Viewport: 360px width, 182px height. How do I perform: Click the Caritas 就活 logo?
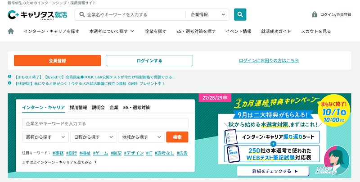pyautogui.click(x=37, y=15)
